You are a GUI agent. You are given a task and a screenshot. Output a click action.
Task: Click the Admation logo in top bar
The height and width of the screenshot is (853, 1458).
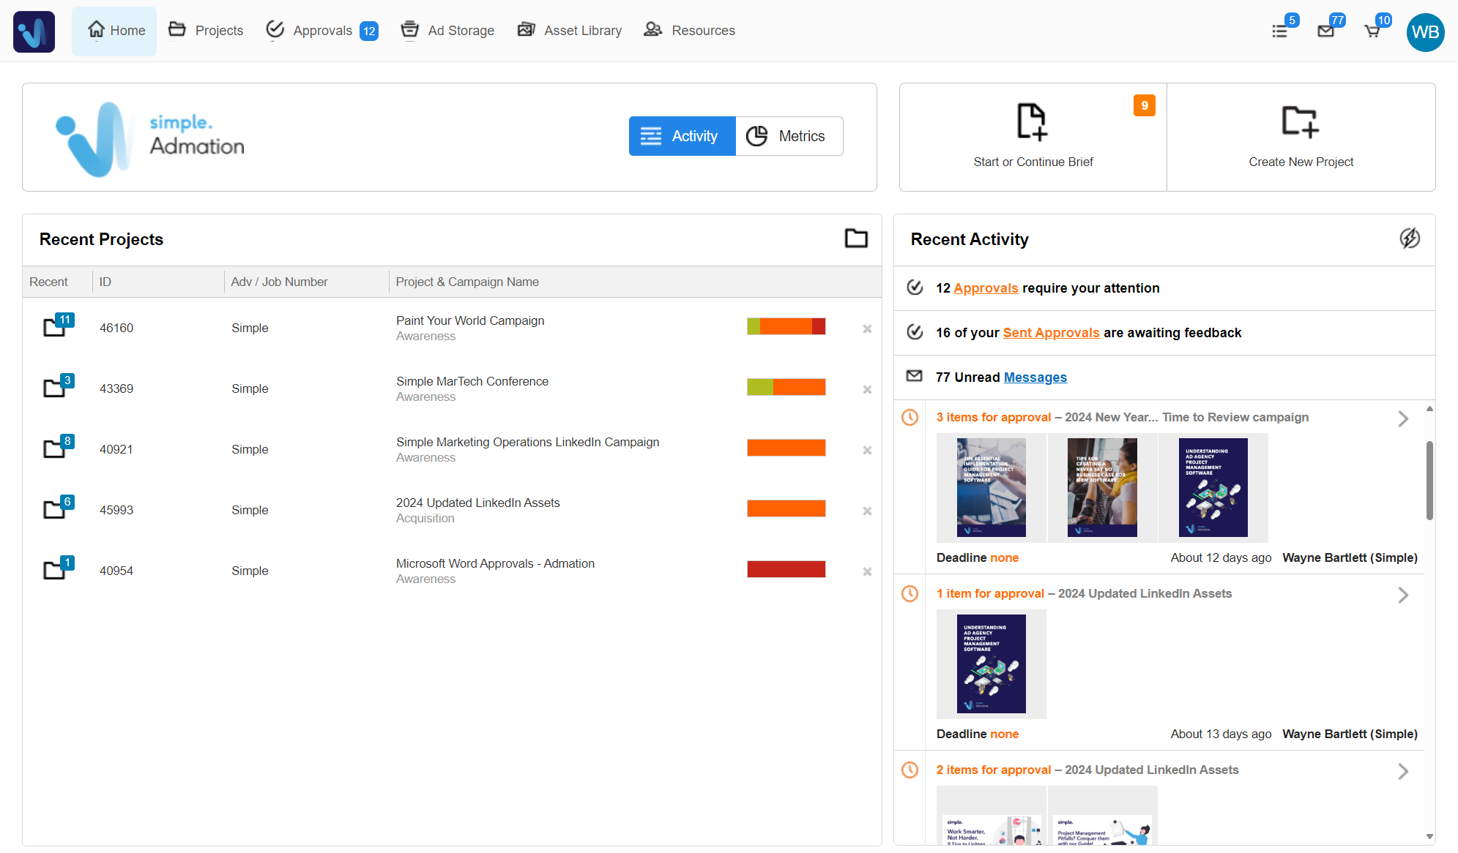tap(34, 31)
